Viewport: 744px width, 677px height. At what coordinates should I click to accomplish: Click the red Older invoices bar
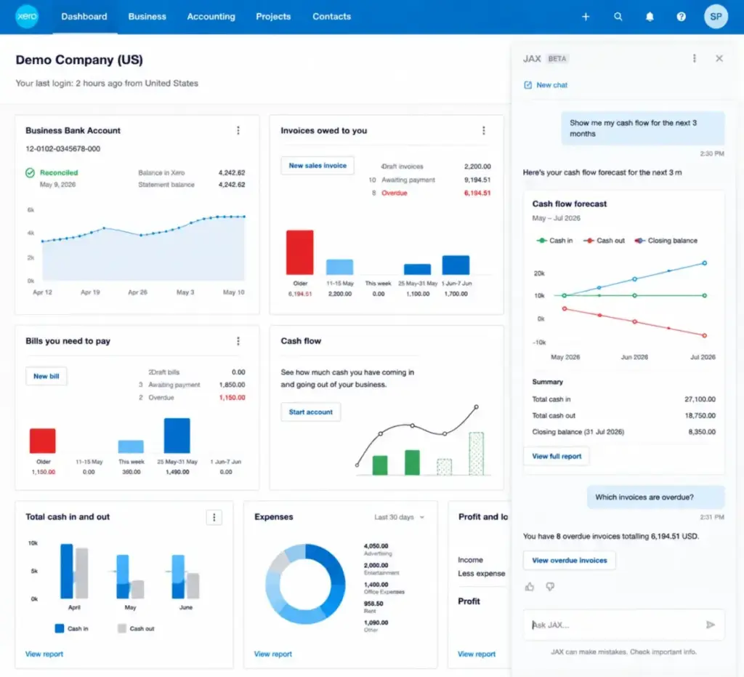(299, 252)
